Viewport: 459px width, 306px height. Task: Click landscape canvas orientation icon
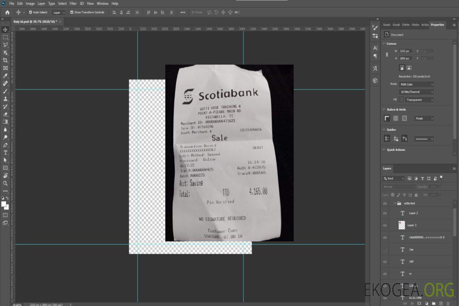pos(409,68)
